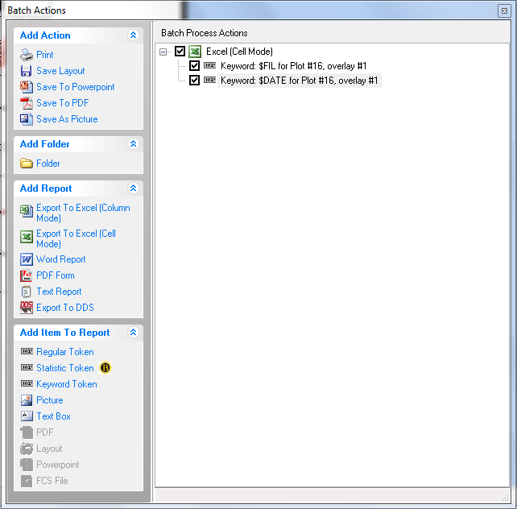
Task: Collapse the Add Report panel
Action: pyautogui.click(x=133, y=188)
